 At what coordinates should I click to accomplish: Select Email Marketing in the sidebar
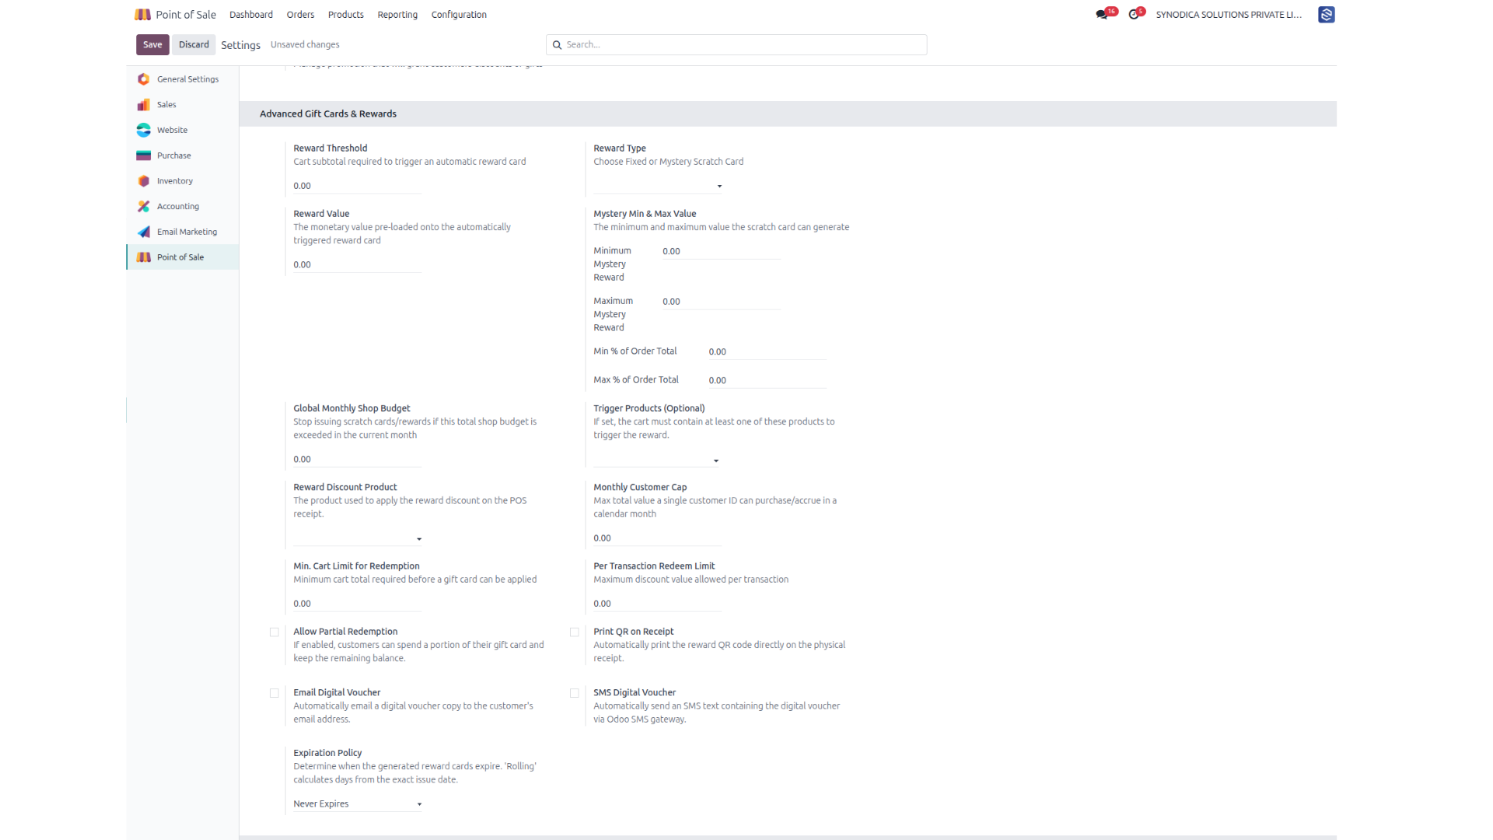tap(183, 232)
